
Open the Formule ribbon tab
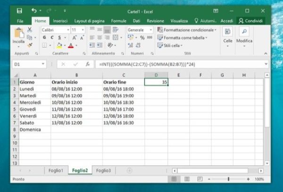click(x=118, y=21)
